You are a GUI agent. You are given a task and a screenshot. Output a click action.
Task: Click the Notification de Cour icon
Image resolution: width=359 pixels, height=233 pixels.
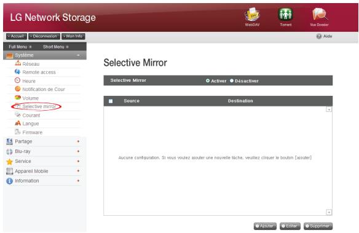[18, 89]
